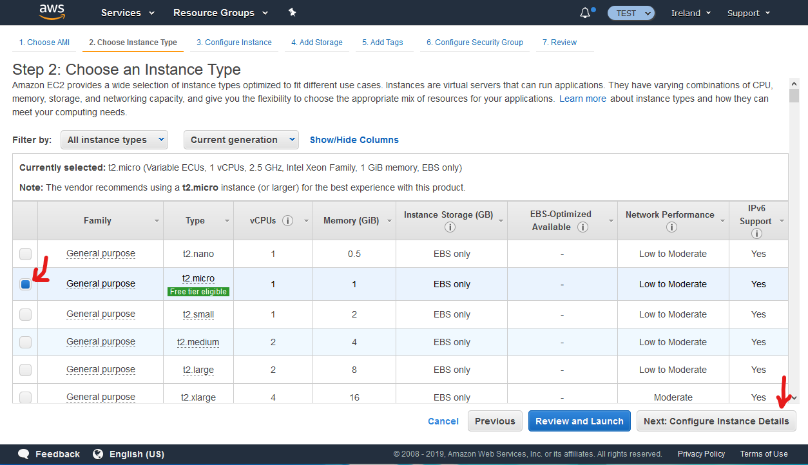Click the page vertical scrollbar thumb
808x465 pixels.
click(x=794, y=96)
